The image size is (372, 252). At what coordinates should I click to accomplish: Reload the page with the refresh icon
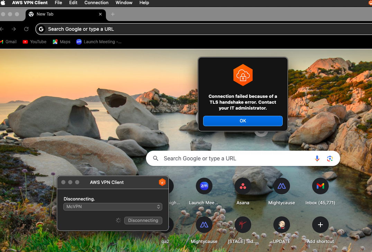tap(26, 29)
